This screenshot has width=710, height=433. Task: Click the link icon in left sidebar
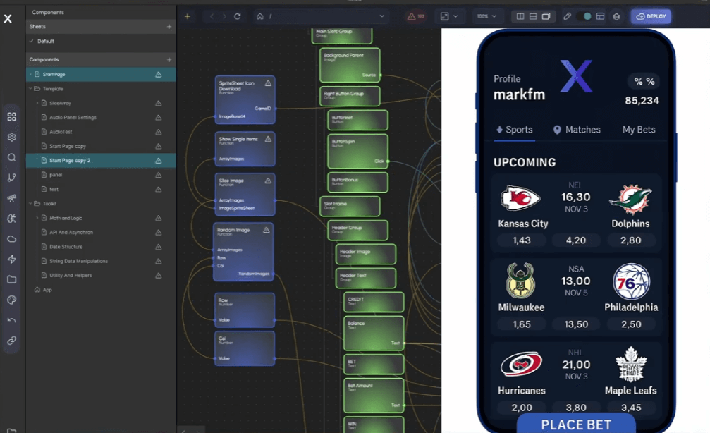[11, 341]
